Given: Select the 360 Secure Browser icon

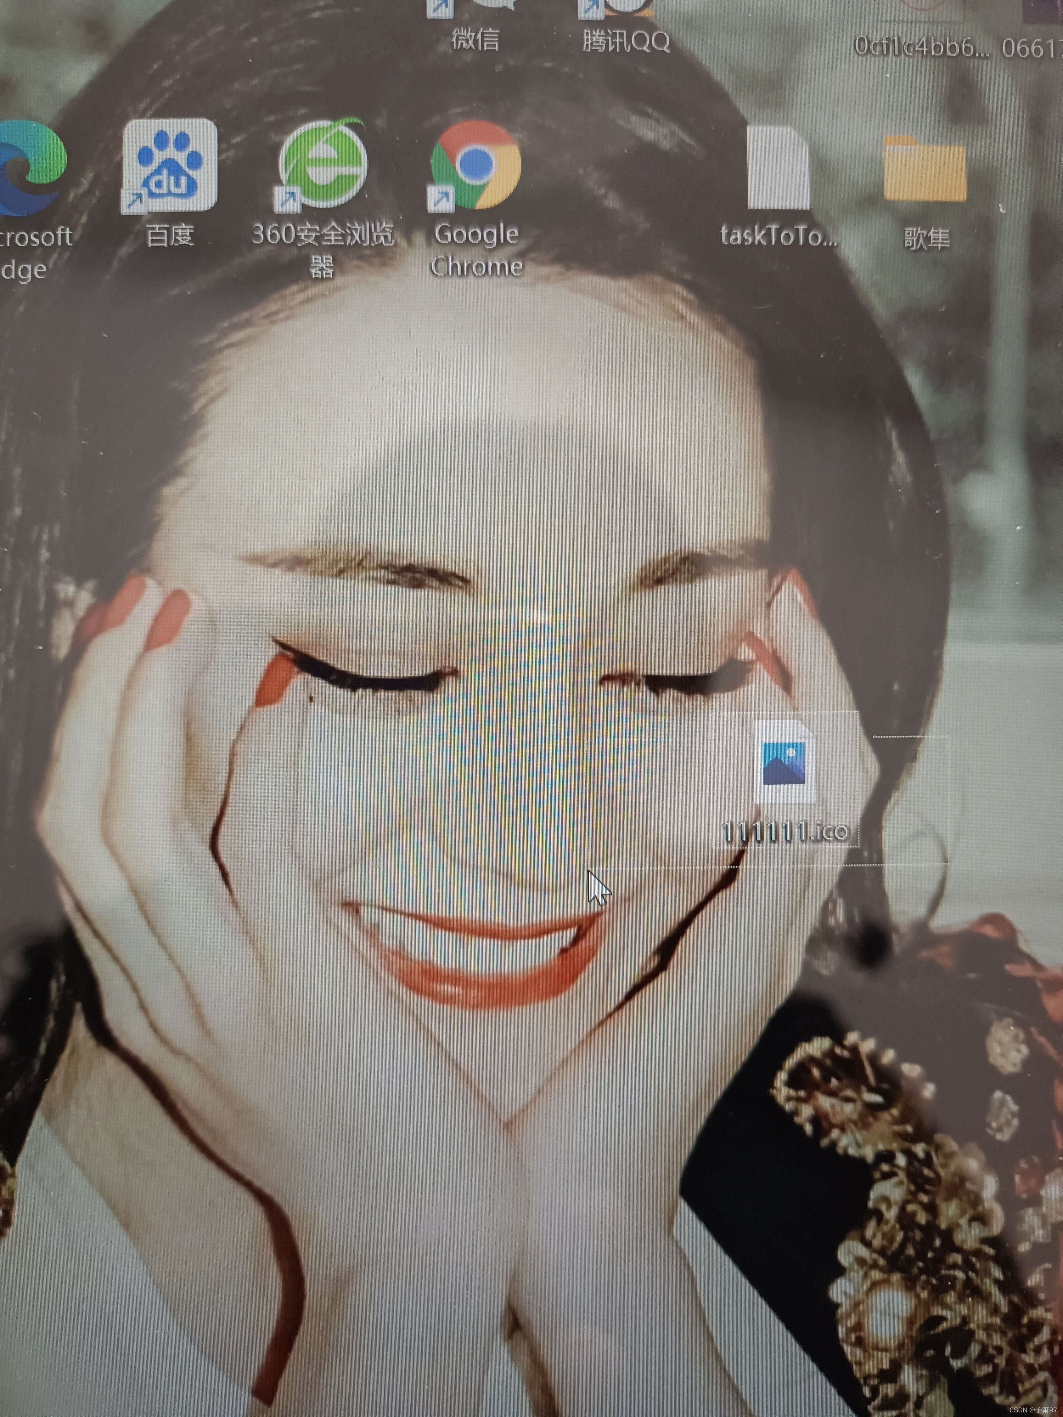Looking at the screenshot, I should click(x=322, y=164).
